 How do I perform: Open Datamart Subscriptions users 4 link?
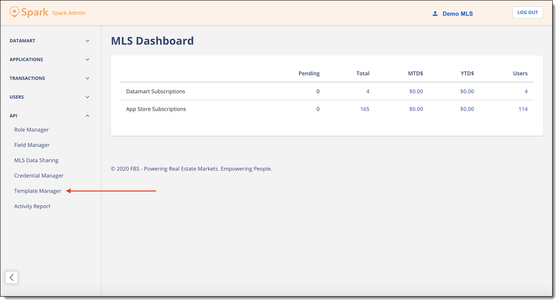(526, 92)
